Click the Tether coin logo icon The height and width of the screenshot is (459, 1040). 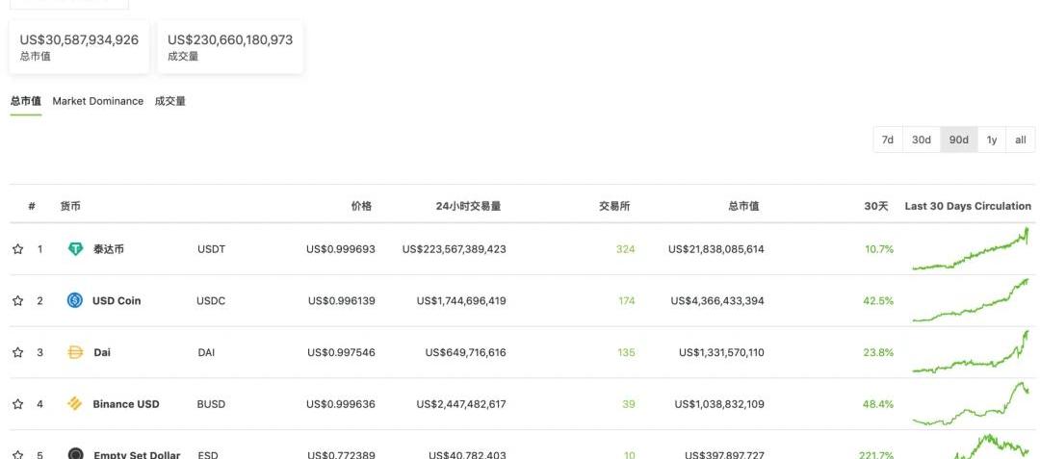[x=76, y=249]
